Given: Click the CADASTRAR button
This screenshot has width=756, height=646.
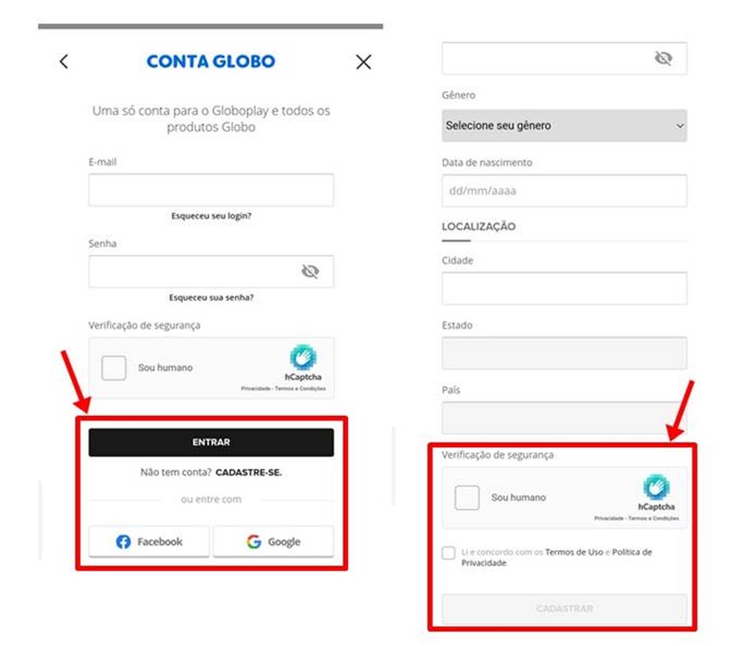Looking at the screenshot, I should [x=564, y=609].
